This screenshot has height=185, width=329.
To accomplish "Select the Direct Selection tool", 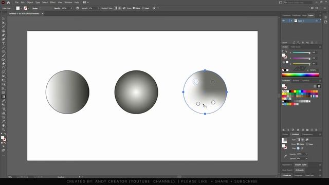I will pyautogui.click(x=4, y=23).
